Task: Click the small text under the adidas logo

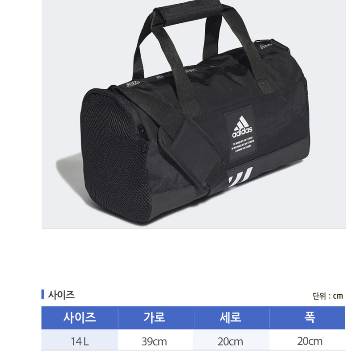Action: 242,144
